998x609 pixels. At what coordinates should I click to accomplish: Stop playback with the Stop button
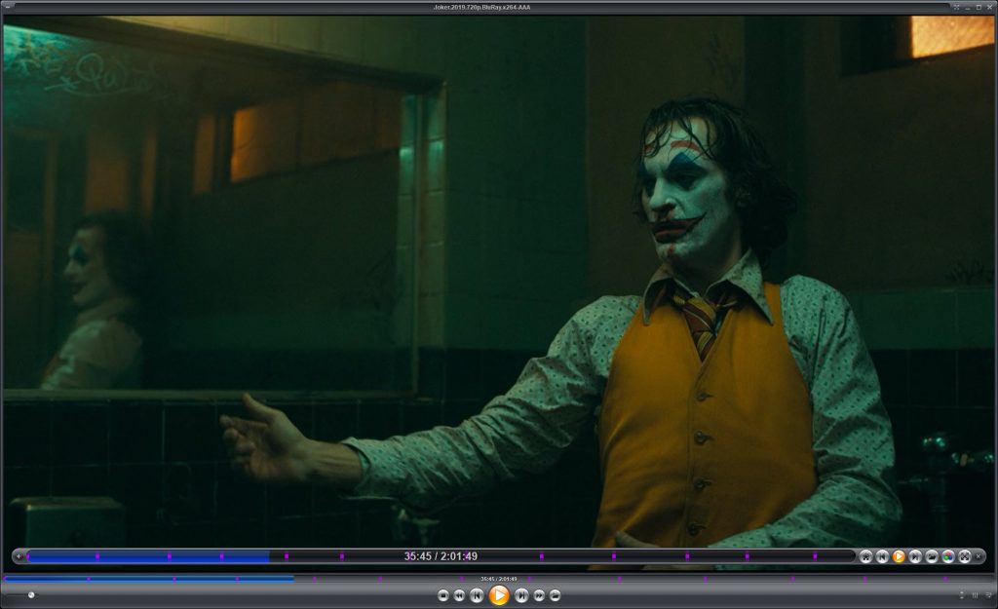(x=443, y=595)
